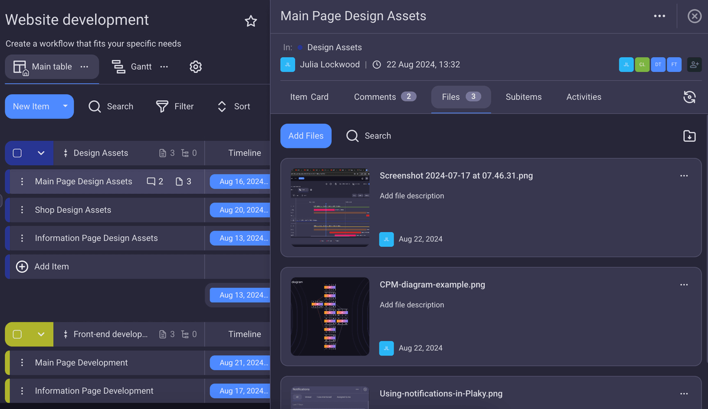Download all files using folder icon

(689, 136)
